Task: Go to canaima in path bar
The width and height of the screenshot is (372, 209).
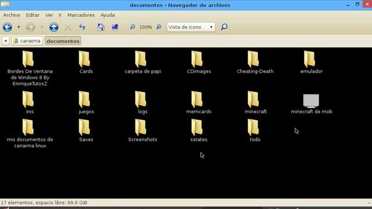Action: click(27, 41)
